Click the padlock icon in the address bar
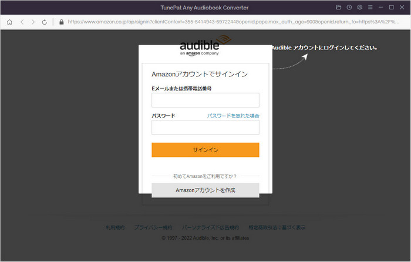The width and height of the screenshot is (411, 262). click(61, 22)
